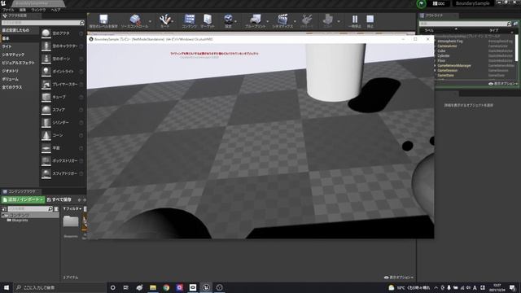Click the green tutorial mortarboard icon
This screenshot has height=293, width=521.
tap(422, 3)
